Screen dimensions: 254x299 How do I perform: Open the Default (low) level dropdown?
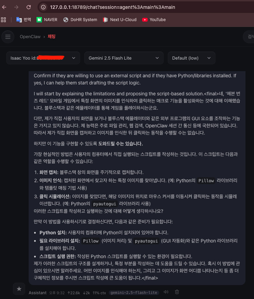pyautogui.click(x=191, y=58)
